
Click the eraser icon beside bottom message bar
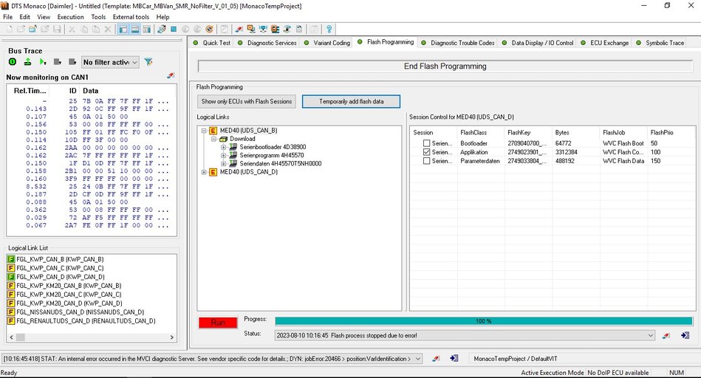436,358
